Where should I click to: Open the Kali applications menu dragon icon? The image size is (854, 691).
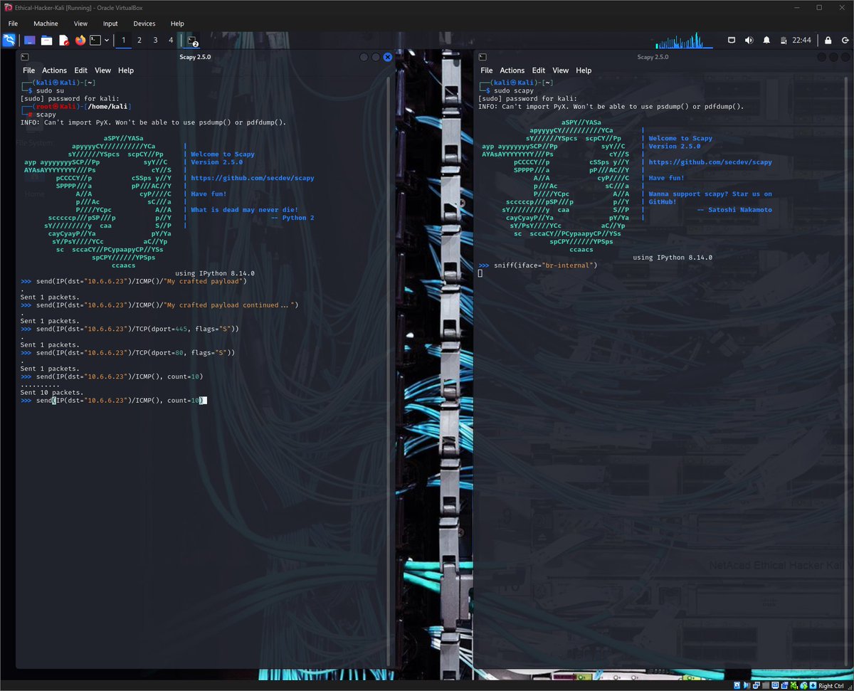(x=9, y=41)
